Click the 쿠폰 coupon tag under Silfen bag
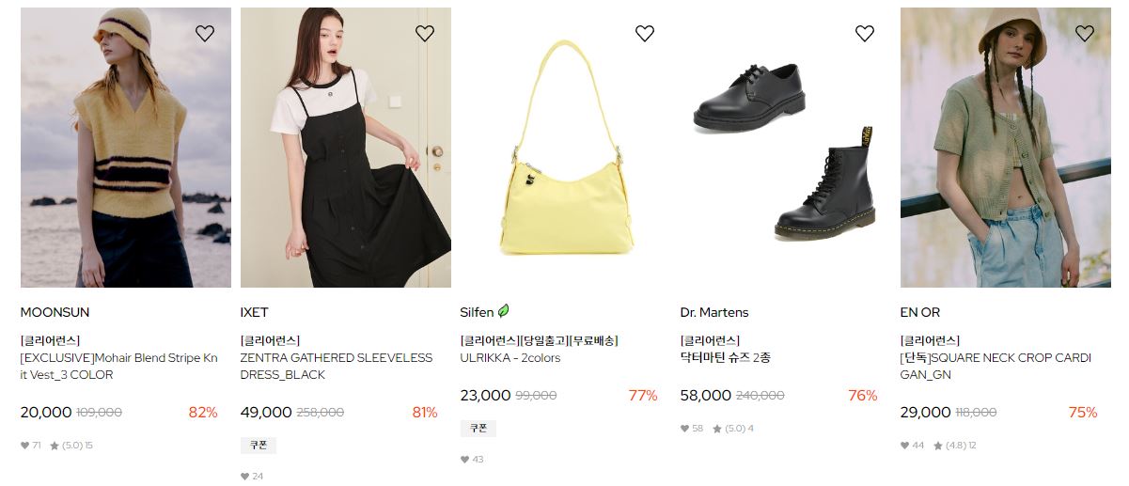Screen dimensions: 1129x486 point(478,429)
